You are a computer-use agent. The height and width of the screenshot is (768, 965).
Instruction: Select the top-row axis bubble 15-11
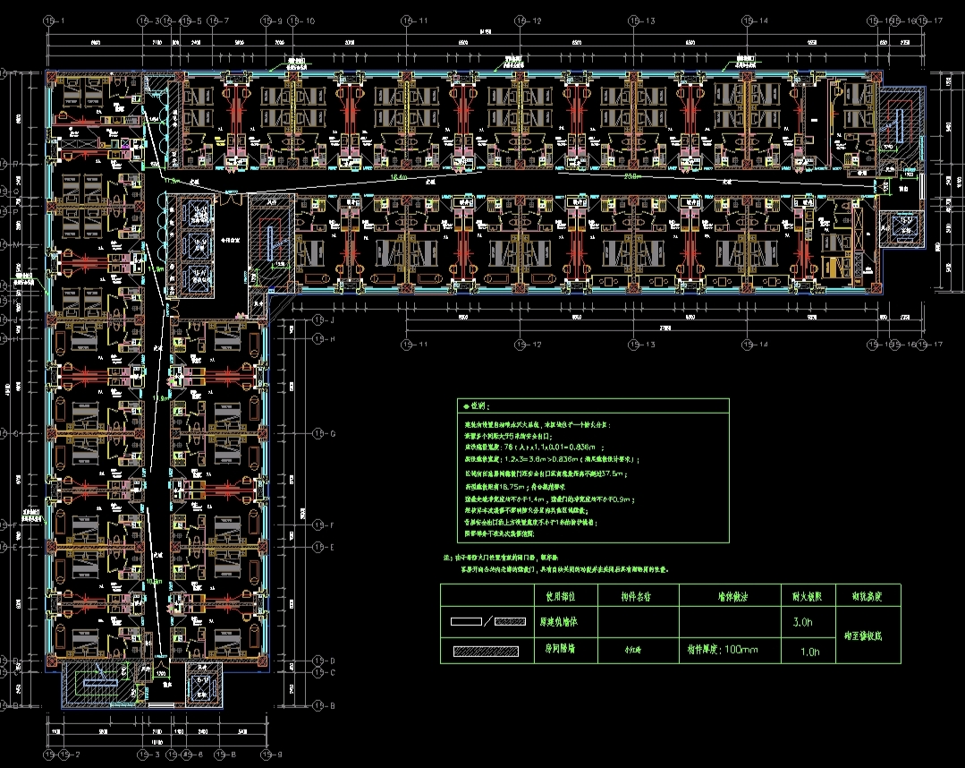point(407,19)
